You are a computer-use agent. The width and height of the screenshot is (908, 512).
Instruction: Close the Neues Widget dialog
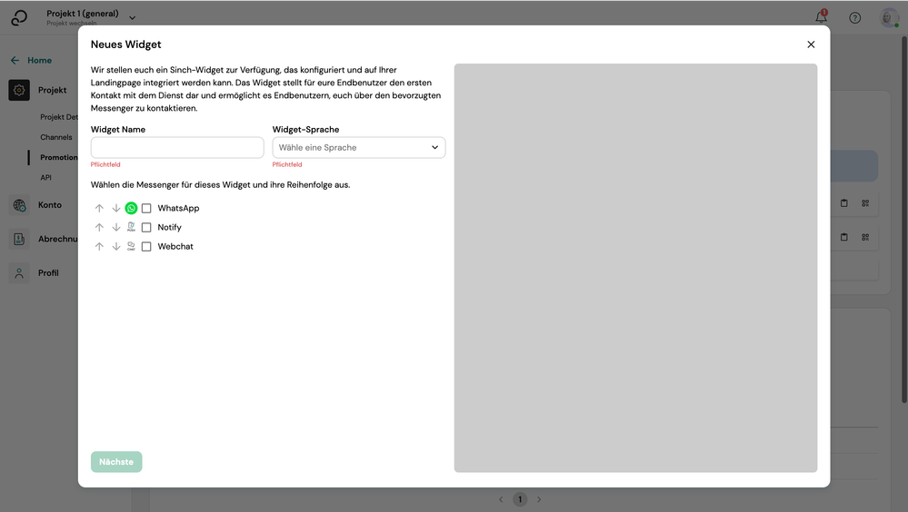(x=811, y=44)
